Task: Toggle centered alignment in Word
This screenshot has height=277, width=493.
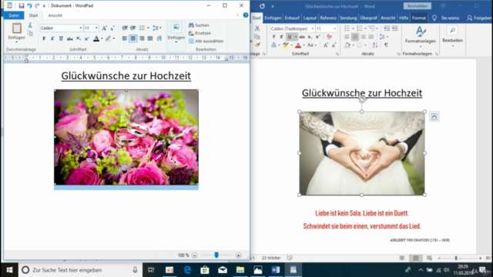Action: coord(355,37)
